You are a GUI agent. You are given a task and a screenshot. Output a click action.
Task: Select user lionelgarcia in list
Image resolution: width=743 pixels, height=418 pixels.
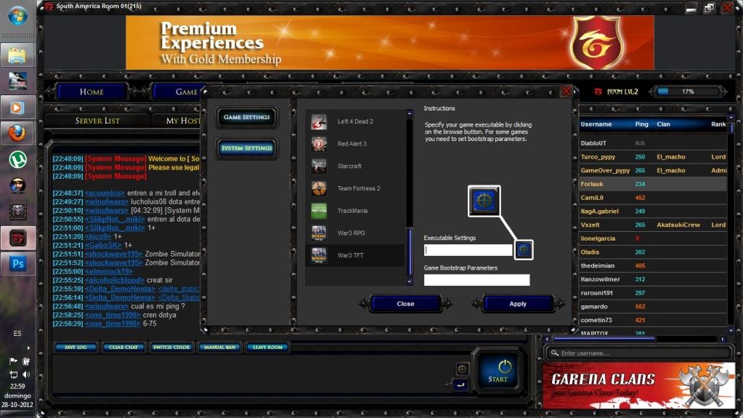pos(653,238)
